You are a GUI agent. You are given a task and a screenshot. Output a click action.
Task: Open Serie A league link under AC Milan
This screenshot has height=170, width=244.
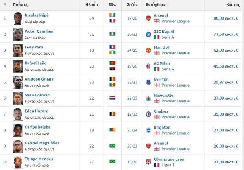[x=168, y=69]
